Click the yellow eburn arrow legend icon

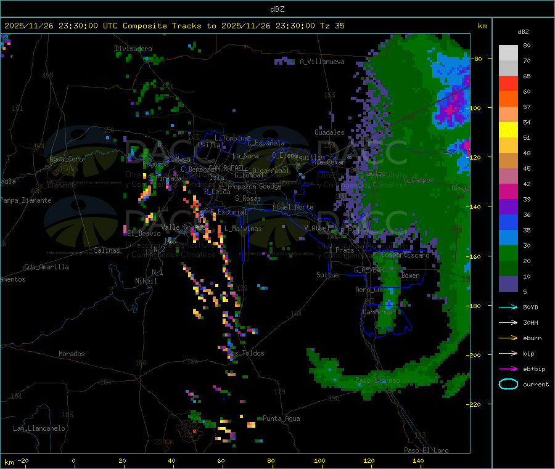pyautogui.click(x=508, y=338)
